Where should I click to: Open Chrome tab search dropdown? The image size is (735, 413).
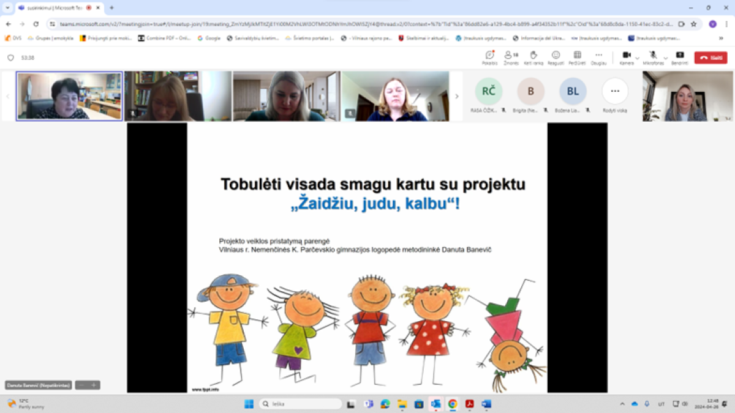(x=7, y=7)
